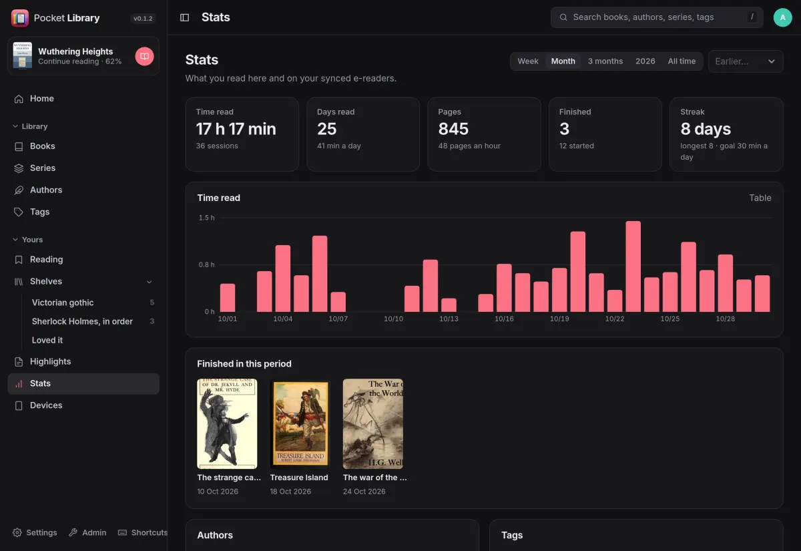Go to Home in sidebar
The width and height of the screenshot is (801, 551).
[x=83, y=98]
